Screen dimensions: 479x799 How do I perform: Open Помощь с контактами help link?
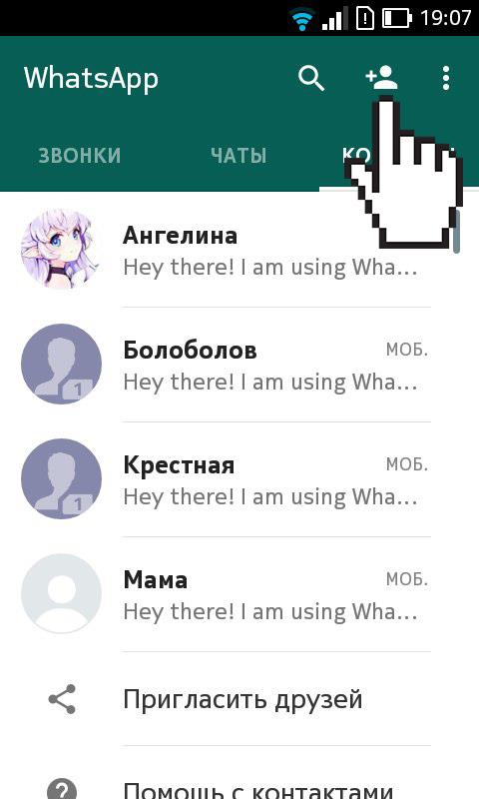[x=258, y=790]
